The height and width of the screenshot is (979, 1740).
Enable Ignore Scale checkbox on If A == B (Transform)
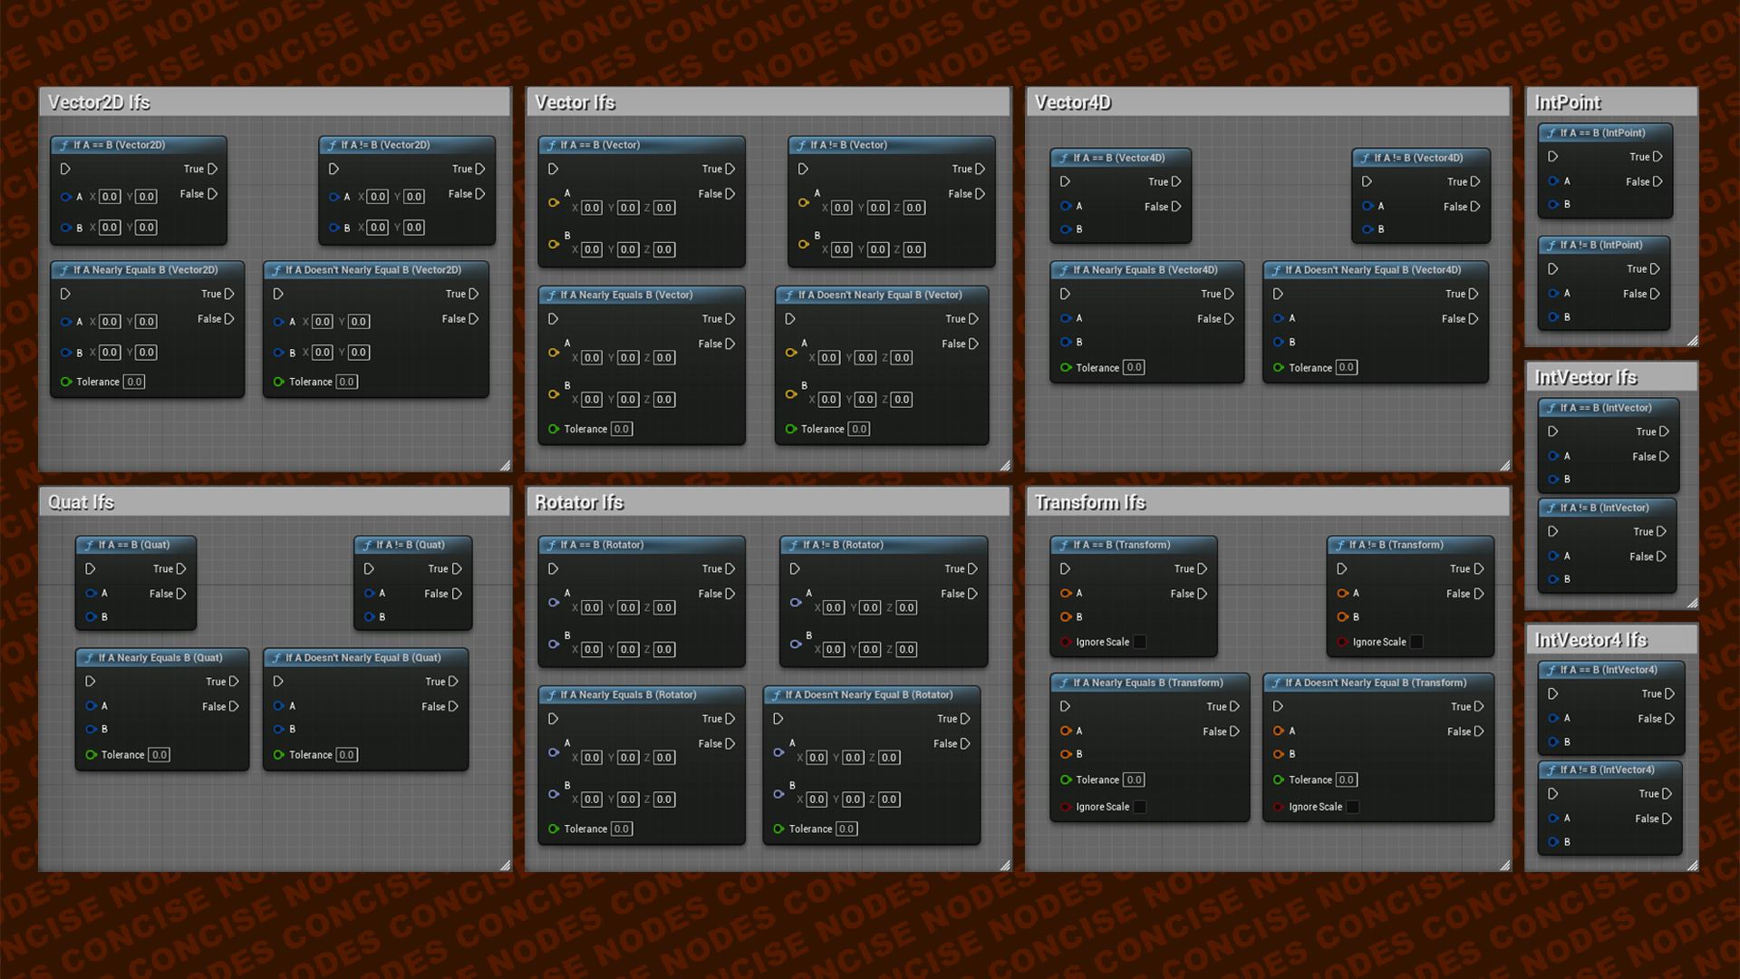(1140, 643)
